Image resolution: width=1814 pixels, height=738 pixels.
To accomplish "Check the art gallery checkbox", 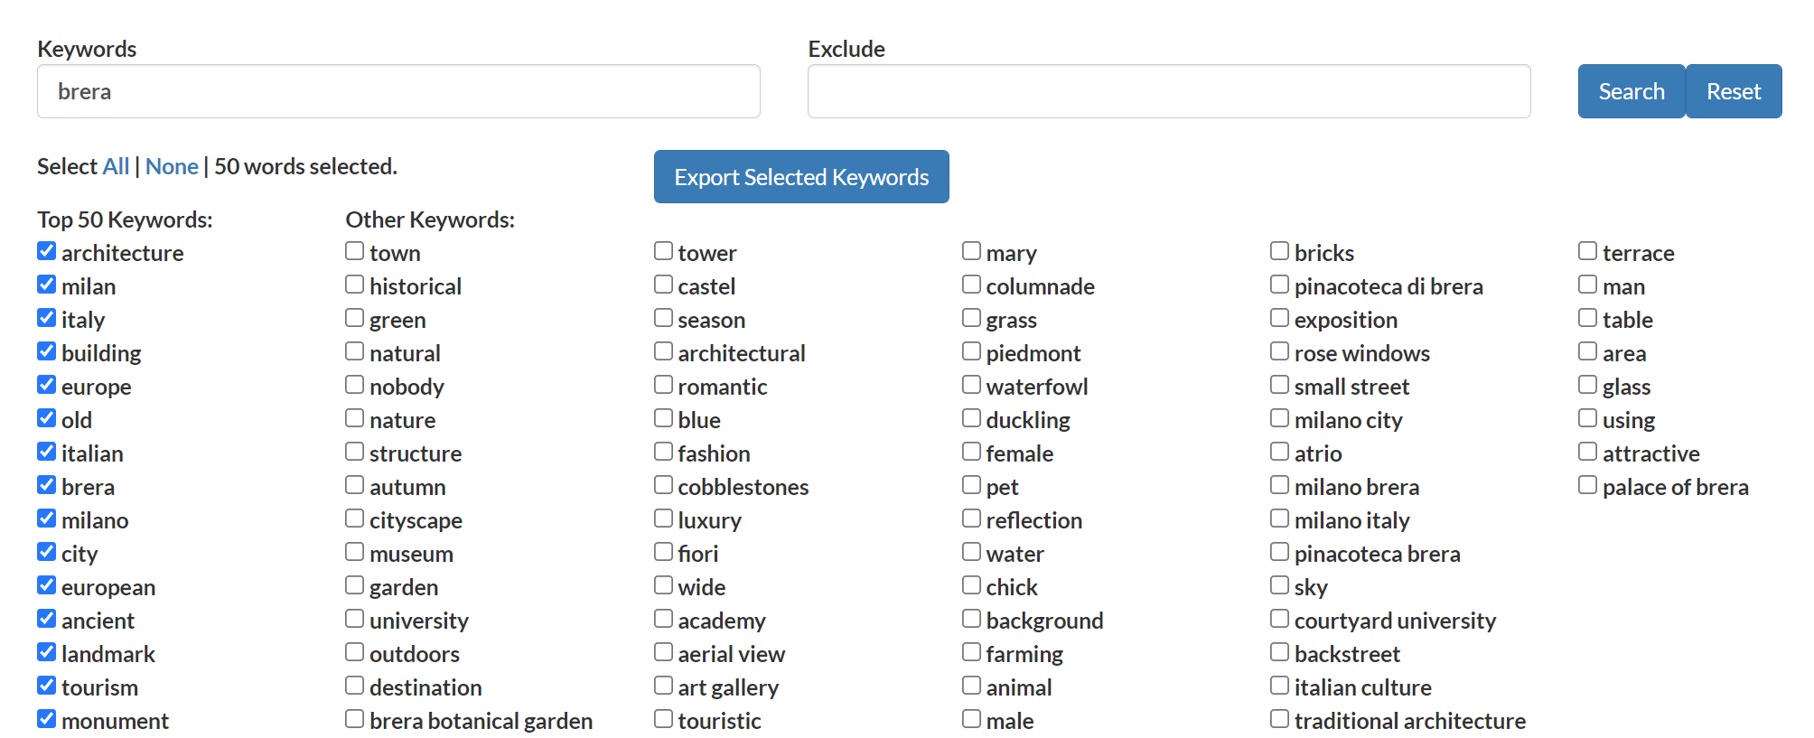I will click(664, 686).
